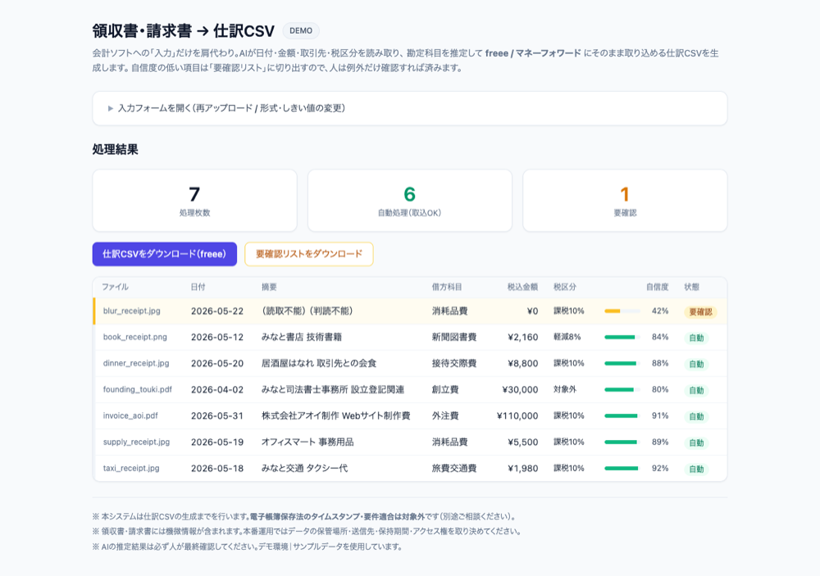
Task: Select file blur_receipt.jpg
Action: click(132, 311)
